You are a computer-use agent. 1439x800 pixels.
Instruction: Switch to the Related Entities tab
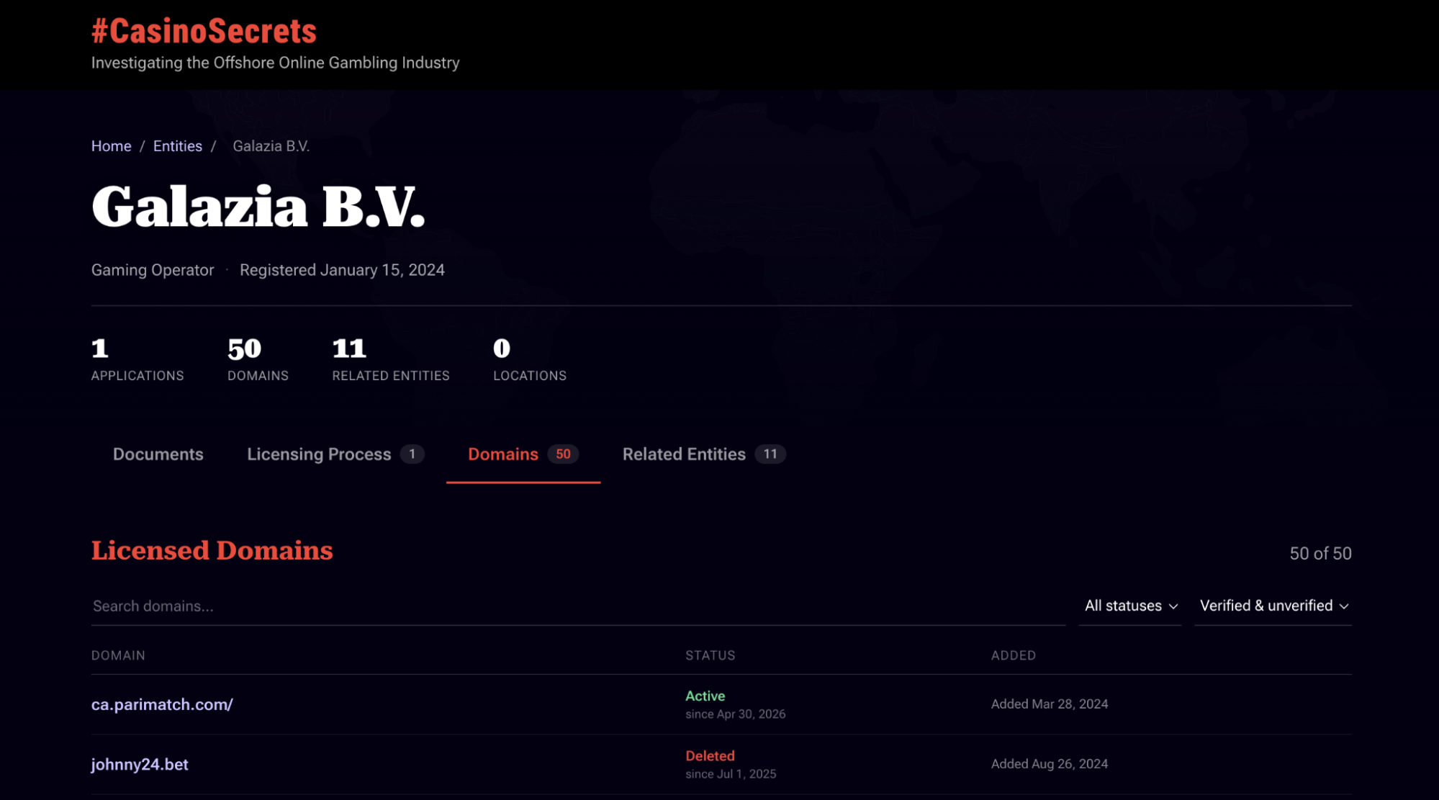coord(704,454)
